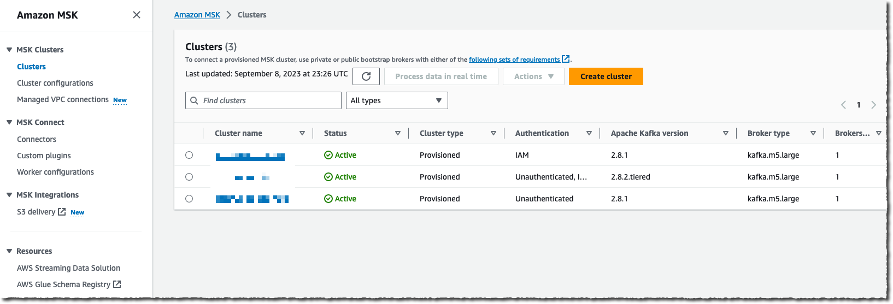Select the 2.8.2.tiered cluster radio button
The height and width of the screenshot is (304, 893).
[189, 177]
